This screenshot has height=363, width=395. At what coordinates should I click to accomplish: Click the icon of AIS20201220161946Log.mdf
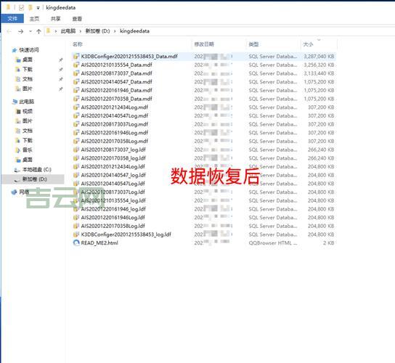[x=76, y=133]
